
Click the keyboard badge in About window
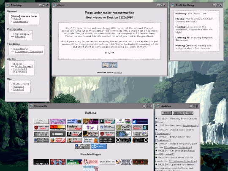(109, 65)
